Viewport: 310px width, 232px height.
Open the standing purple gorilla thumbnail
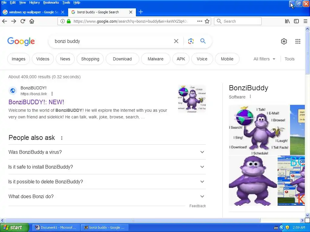(x=253, y=181)
